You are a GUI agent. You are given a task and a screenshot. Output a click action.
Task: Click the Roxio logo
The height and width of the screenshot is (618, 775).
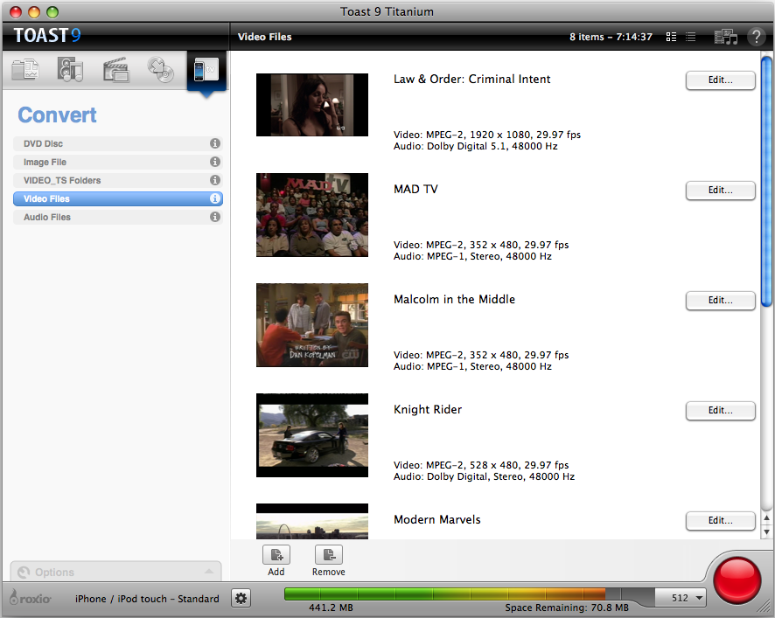(31, 598)
